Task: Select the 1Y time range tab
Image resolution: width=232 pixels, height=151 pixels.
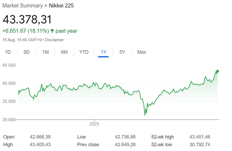Action: coord(103,52)
